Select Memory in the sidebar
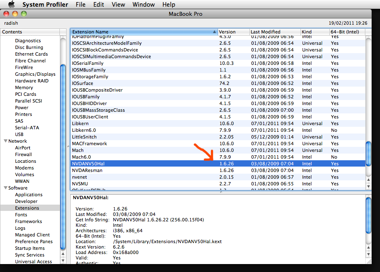380x272 pixels. (x=24, y=87)
